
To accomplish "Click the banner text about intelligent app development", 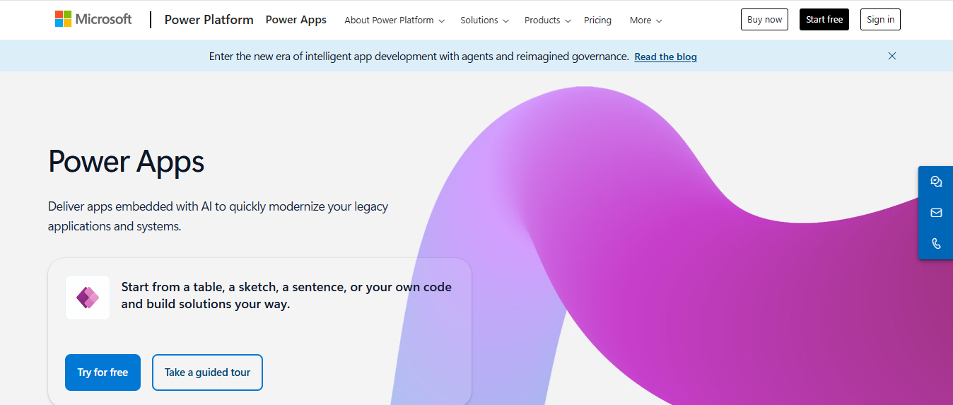I will (x=419, y=57).
